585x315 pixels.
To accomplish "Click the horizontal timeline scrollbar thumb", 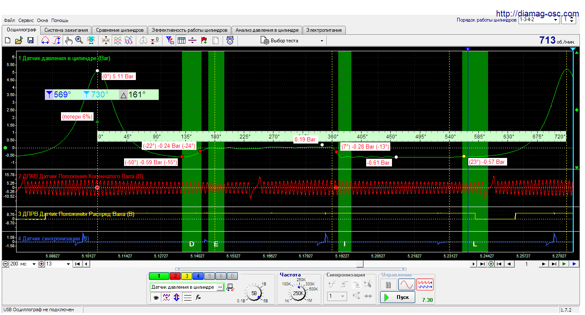I will [x=360, y=264].
